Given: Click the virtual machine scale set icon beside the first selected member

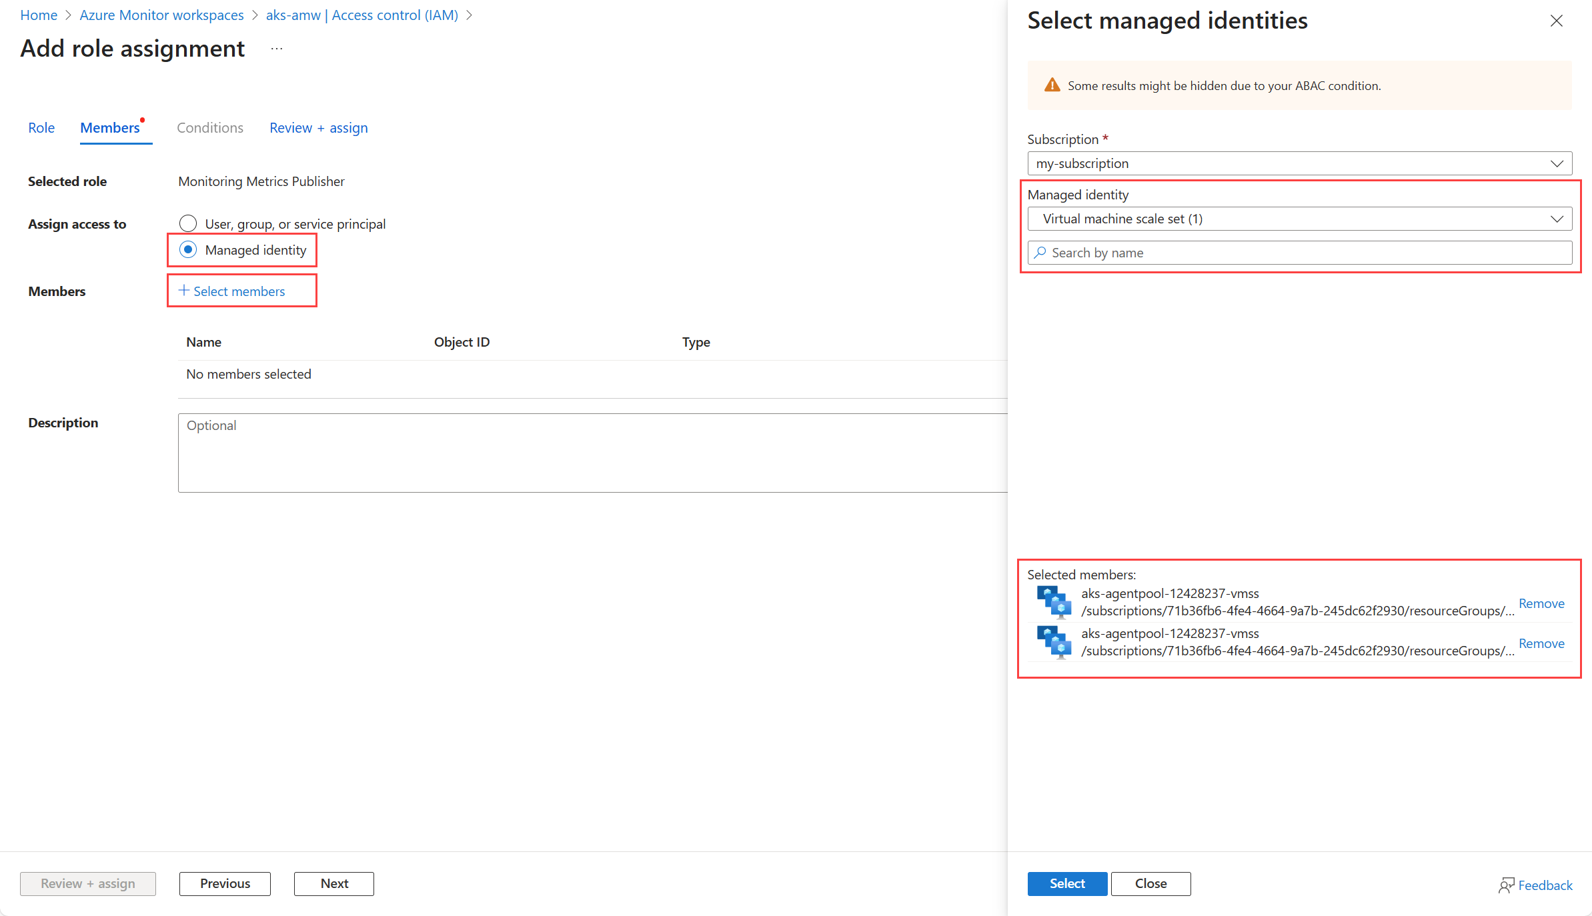Looking at the screenshot, I should pyautogui.click(x=1052, y=601).
